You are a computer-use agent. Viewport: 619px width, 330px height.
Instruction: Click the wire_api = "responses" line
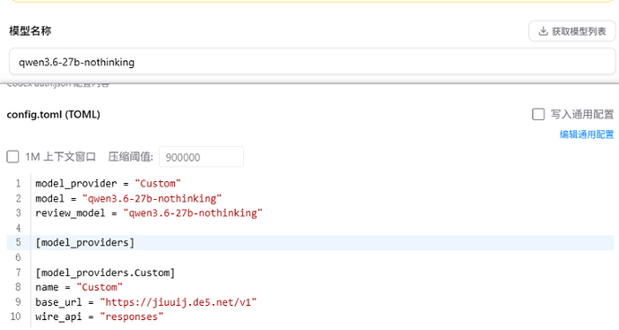click(x=100, y=317)
